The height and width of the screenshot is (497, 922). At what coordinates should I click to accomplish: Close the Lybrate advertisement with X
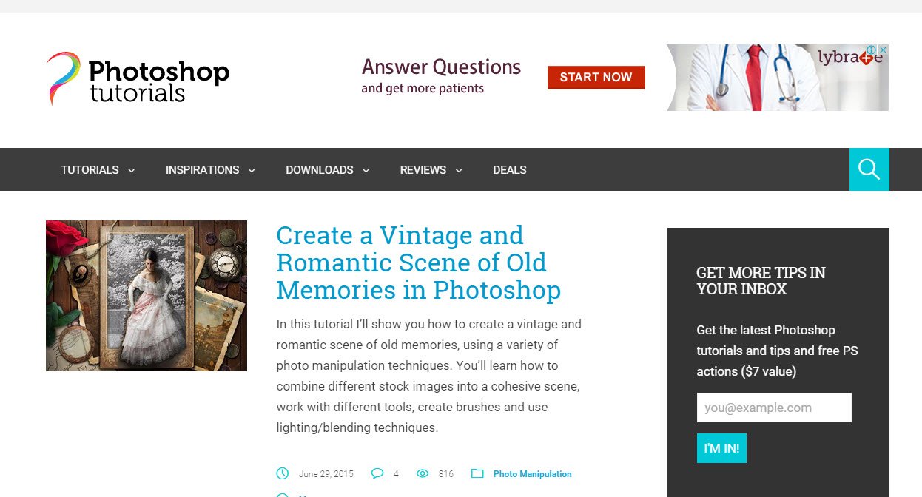click(883, 50)
